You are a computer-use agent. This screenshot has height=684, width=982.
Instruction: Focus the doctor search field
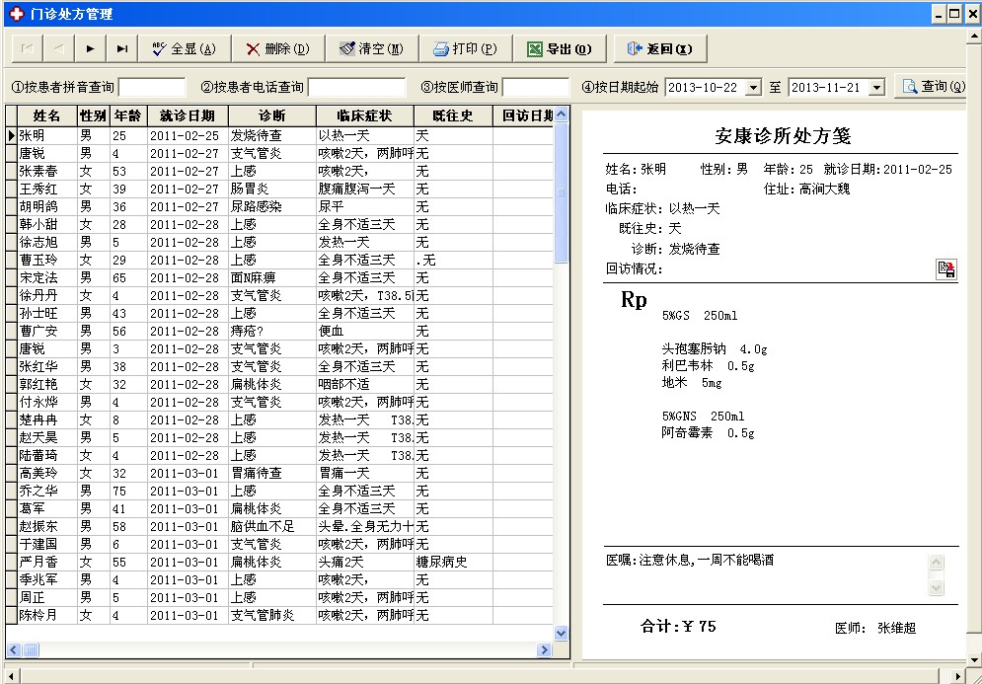coord(536,87)
